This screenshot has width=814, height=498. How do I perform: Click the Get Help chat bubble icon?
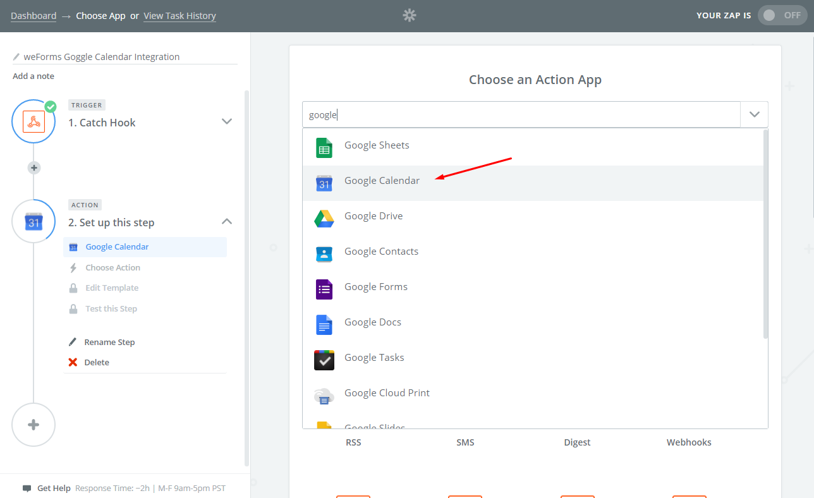tap(27, 489)
